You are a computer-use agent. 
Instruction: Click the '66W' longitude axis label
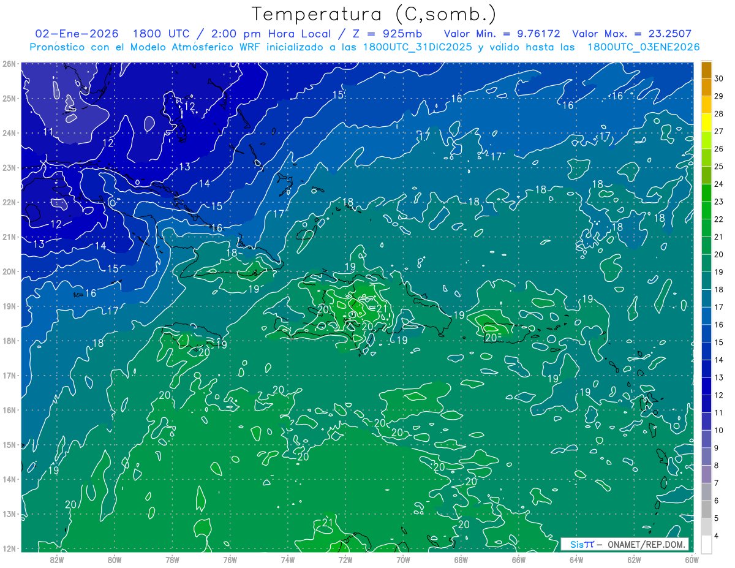click(518, 559)
